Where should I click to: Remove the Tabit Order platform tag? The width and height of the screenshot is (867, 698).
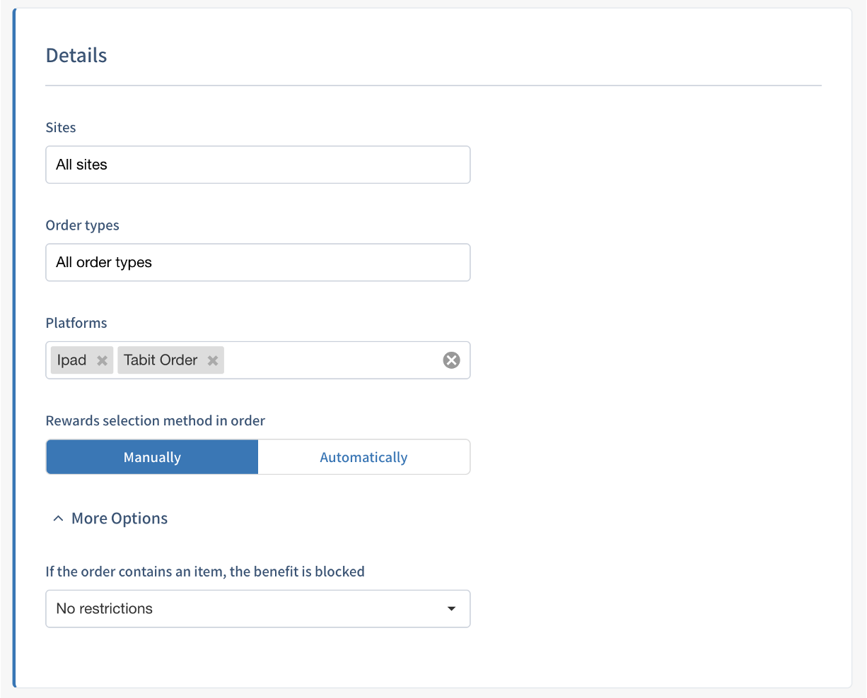point(212,360)
